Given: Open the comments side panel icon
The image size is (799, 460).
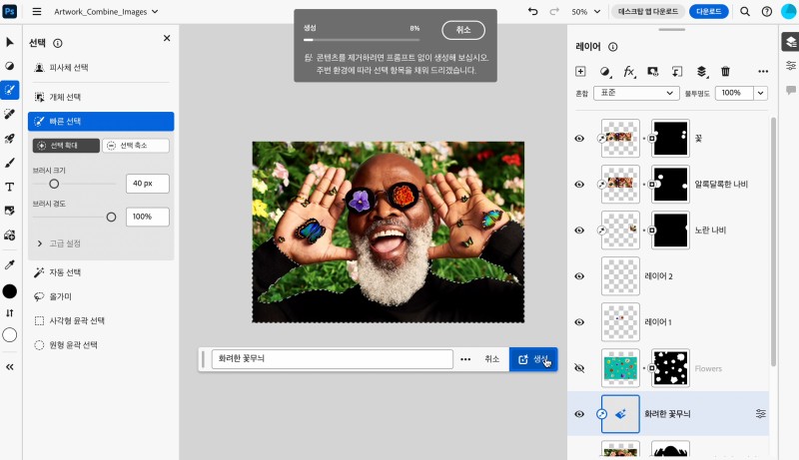Looking at the screenshot, I should (x=790, y=90).
